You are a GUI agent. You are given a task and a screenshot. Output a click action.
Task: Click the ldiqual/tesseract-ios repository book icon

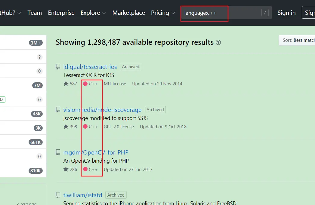tap(58, 67)
